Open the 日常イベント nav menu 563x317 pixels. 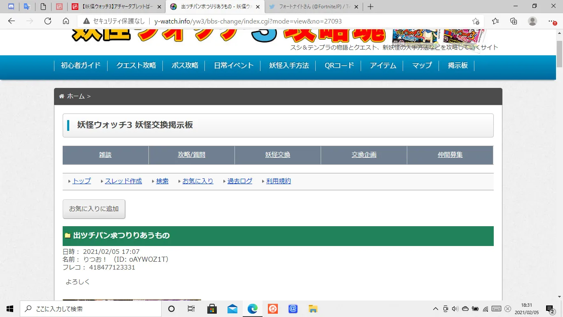(234, 66)
